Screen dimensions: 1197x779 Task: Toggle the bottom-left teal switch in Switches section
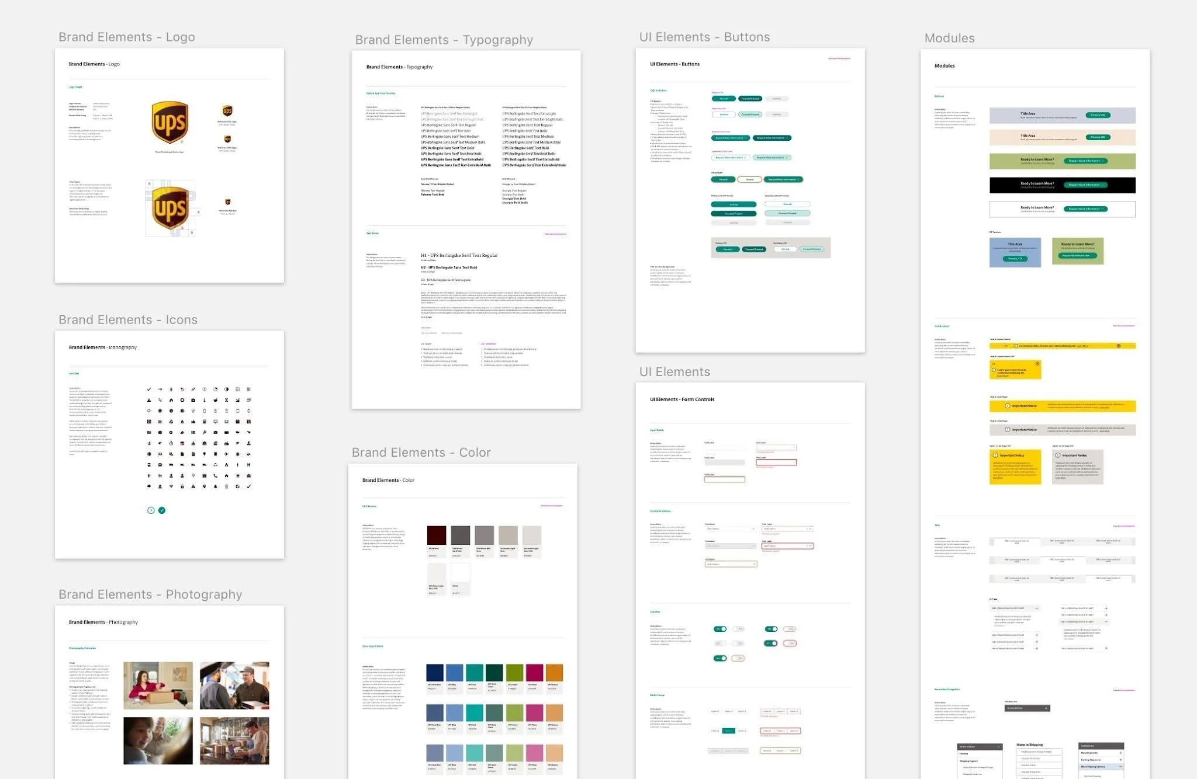(x=720, y=658)
